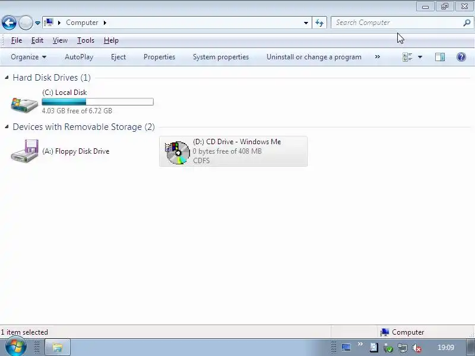The width and height of the screenshot is (475, 356).
Task: Open Windows Help question mark icon
Action: pos(461,57)
